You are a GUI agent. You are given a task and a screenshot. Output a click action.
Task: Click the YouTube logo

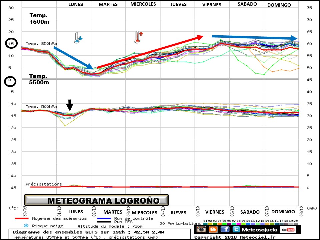tap(288, 230)
